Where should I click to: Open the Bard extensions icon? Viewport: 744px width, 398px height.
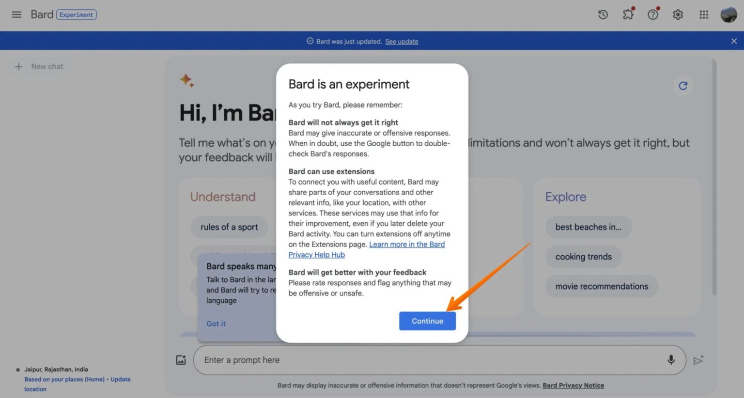[x=628, y=15]
